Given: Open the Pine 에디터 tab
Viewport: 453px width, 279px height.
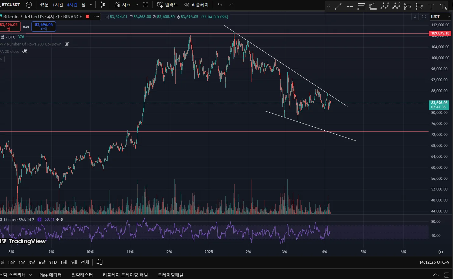Looking at the screenshot, I should coord(50,275).
